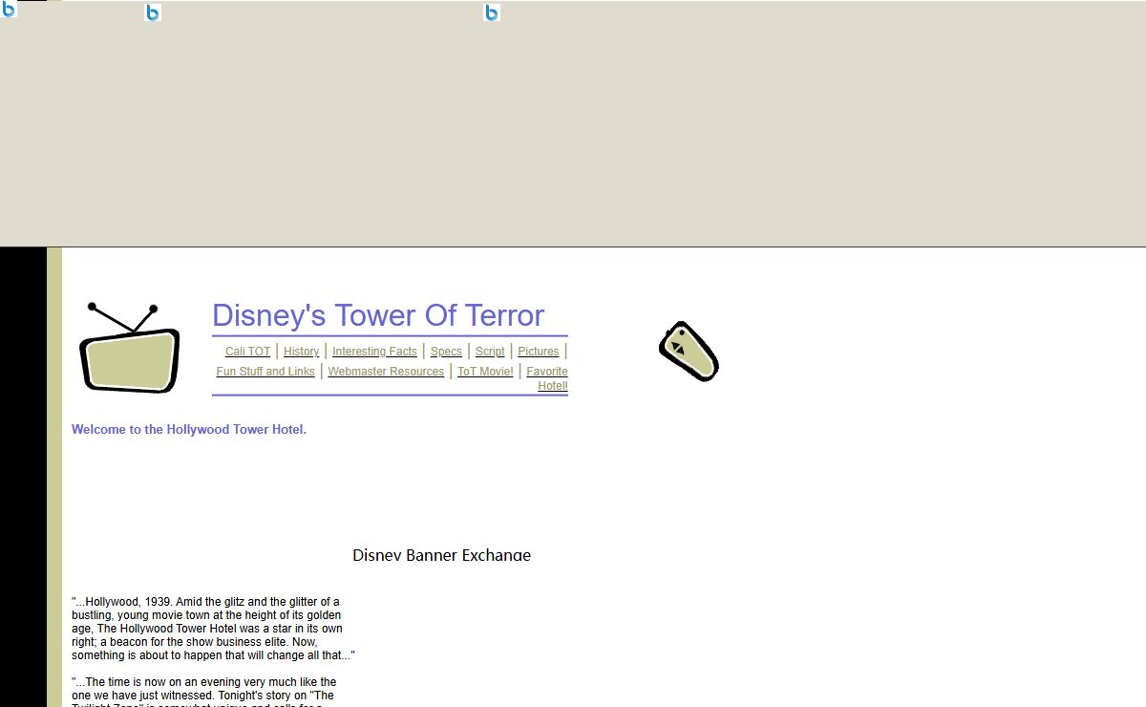Click the television set icon
The height and width of the screenshot is (707, 1146).
130,348
